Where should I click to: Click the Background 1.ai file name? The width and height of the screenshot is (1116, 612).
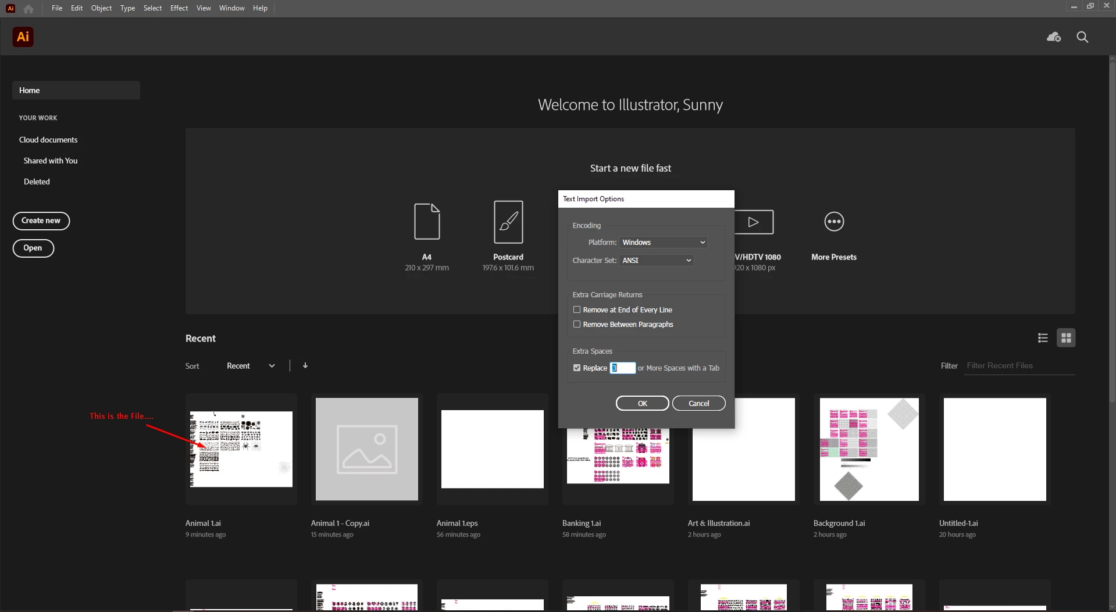point(839,523)
